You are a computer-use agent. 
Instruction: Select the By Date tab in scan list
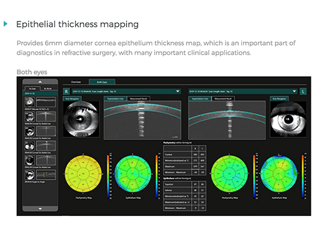click(32, 89)
